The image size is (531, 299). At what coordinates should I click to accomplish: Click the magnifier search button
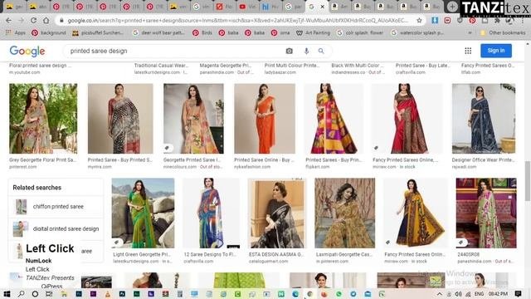[x=321, y=51]
